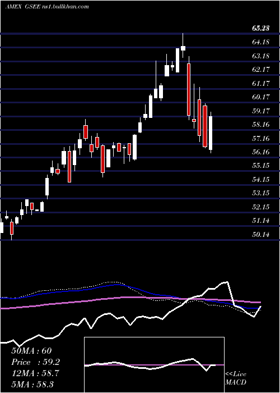Click the 50.14 price axis label
The height and width of the screenshot is (393, 280).
point(261,235)
